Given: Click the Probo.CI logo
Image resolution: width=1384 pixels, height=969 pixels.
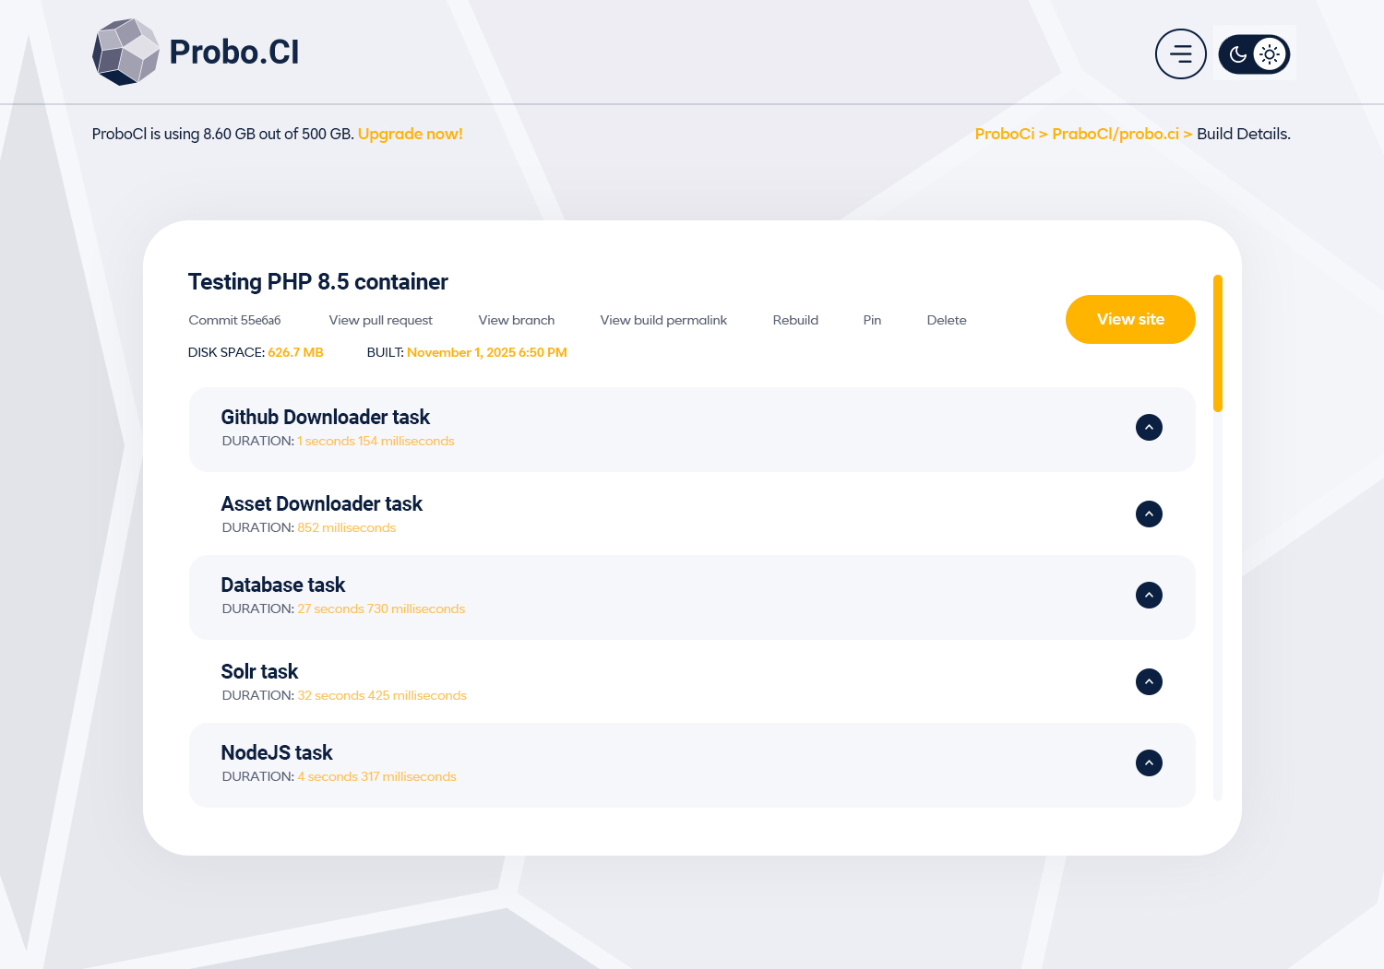Looking at the screenshot, I should [196, 53].
